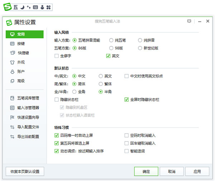The height and width of the screenshot is (181, 215).
Task: Select the 纯拼音 input scheme
Action: [140, 40]
